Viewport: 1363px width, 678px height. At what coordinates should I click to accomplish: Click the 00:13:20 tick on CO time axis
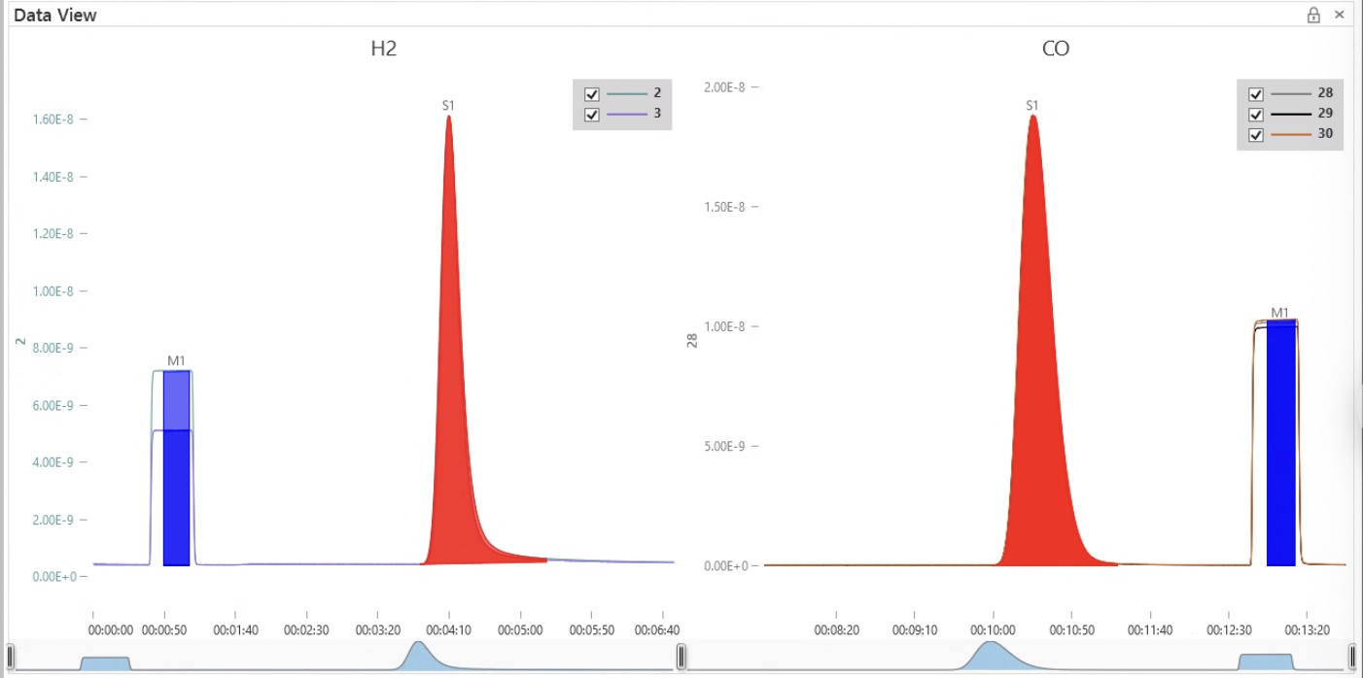click(1307, 629)
